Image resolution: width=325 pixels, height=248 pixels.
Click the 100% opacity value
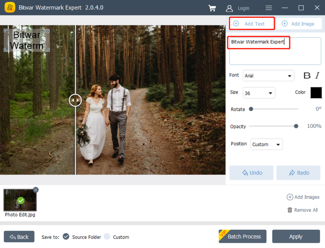point(314,126)
